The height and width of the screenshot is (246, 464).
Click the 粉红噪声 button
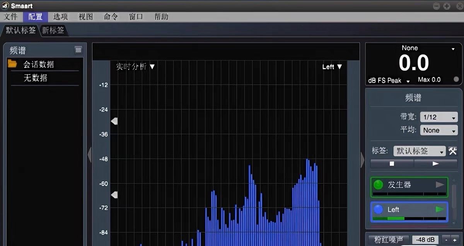click(x=388, y=239)
